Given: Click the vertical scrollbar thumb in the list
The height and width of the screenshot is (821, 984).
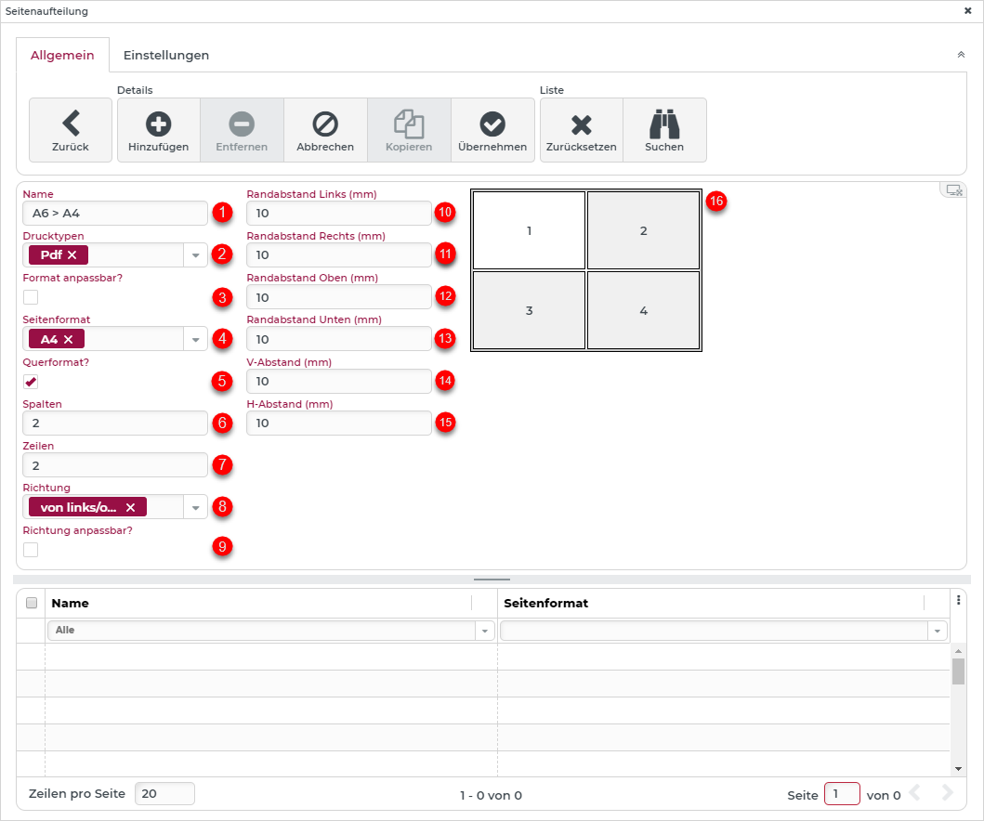Looking at the screenshot, I should [958, 671].
